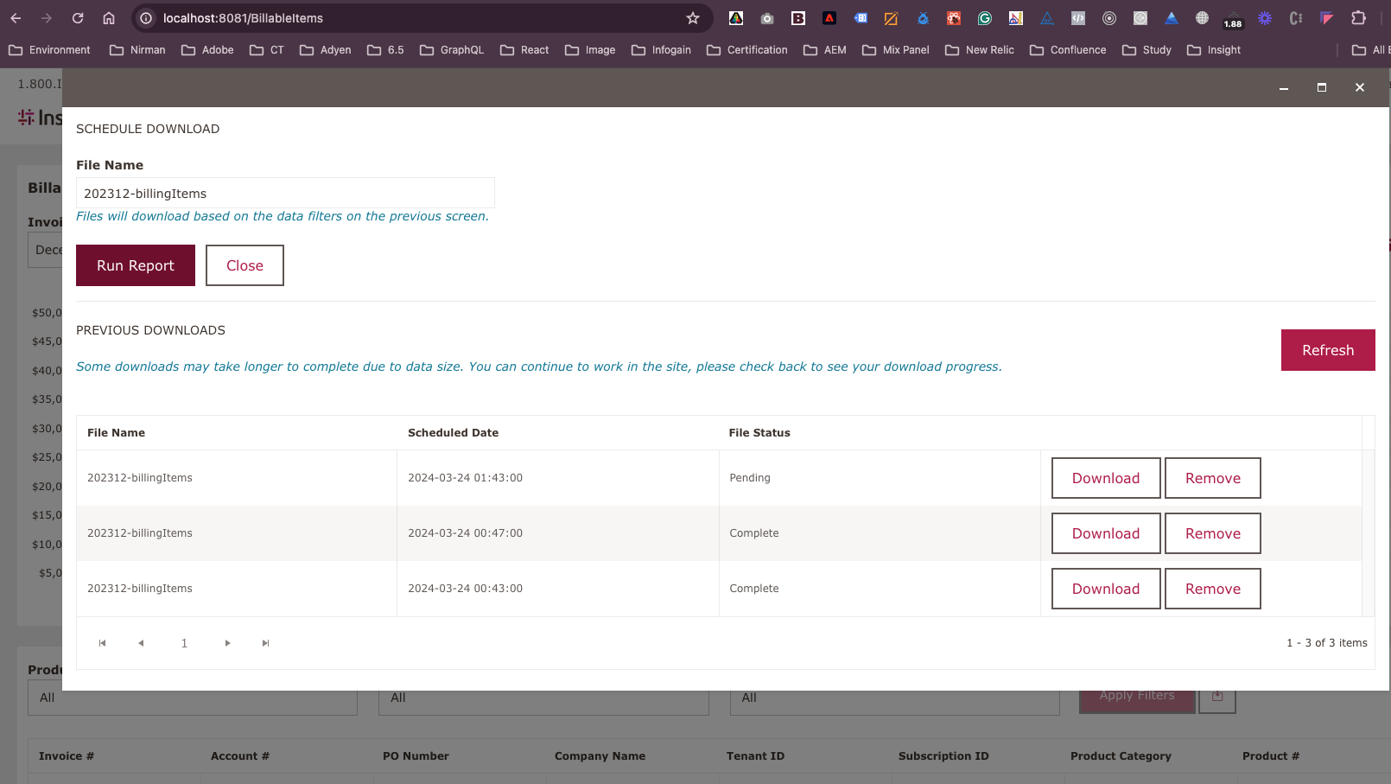The width and height of the screenshot is (1391, 784).
Task: Click the Run Report button
Action: [135, 265]
